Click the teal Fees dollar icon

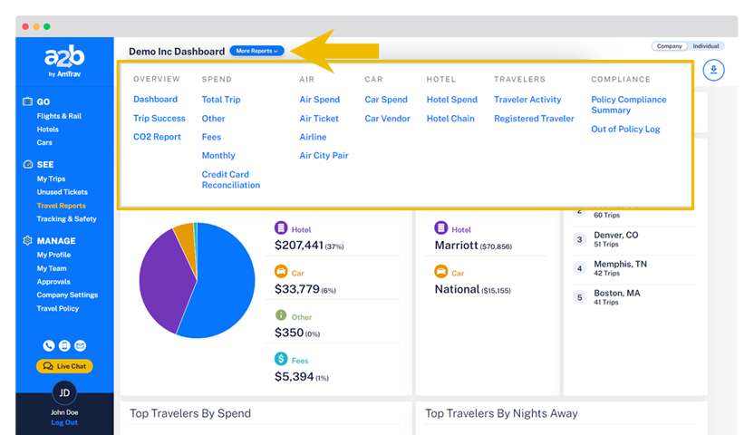tap(283, 360)
